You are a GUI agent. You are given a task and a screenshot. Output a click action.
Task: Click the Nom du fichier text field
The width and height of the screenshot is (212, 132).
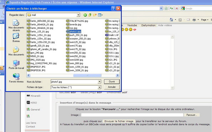(x=74, y=82)
